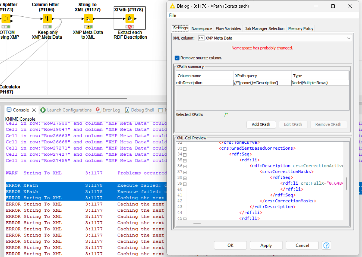Click the horizontal scrollbar thumb in XML-Cell Preview
Screen dimensions: 362x257
pos(197,223)
